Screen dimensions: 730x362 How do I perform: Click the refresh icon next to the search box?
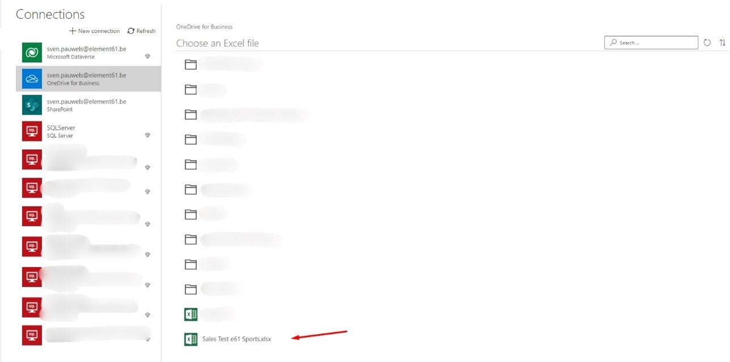point(707,42)
